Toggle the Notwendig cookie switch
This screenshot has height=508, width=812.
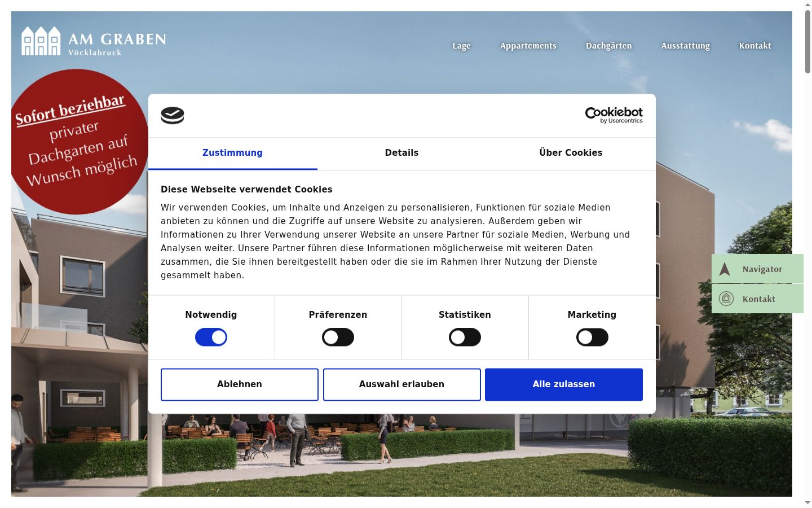click(211, 338)
